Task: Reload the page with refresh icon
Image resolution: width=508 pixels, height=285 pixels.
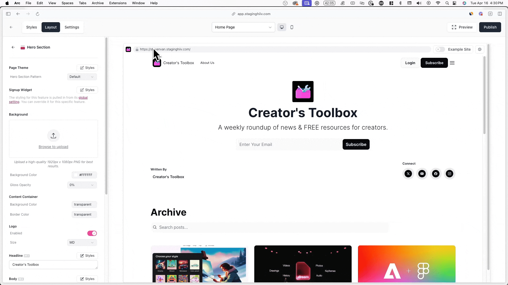Action: tap(38, 14)
